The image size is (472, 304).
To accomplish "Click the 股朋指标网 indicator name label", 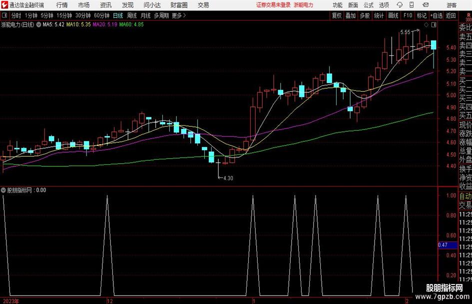I will click(19, 190).
